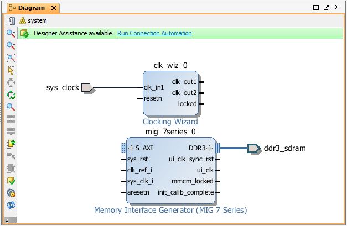This screenshot has height=226, width=347.
Task: Click the Zoom Out magnifier icon
Action: [11, 46]
